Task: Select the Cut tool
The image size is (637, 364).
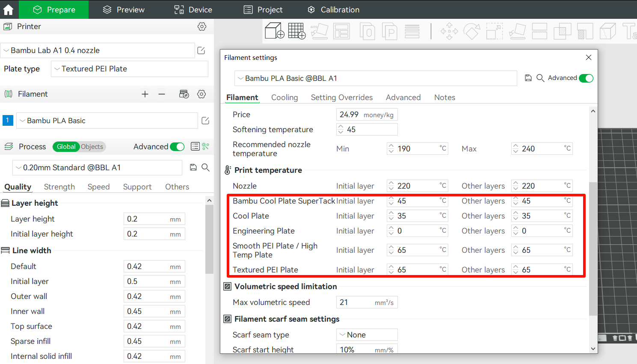Action: [x=539, y=31]
